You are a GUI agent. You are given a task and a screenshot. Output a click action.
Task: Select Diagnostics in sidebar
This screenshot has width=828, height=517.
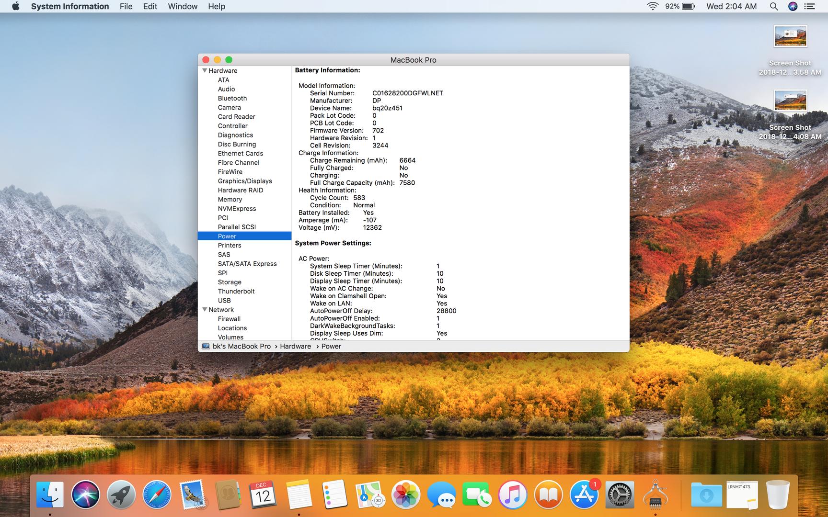point(235,135)
